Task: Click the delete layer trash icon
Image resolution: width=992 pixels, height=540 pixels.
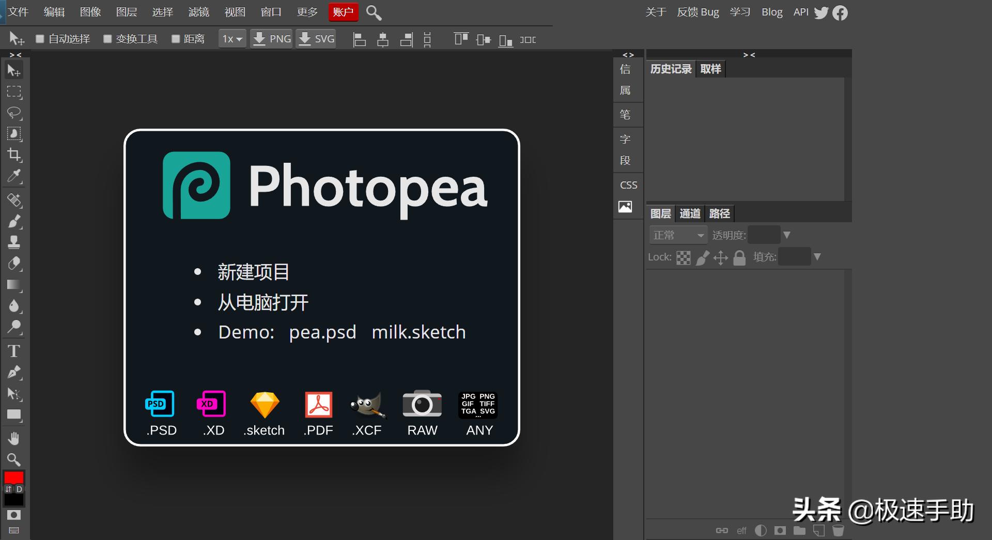Action: (837, 530)
